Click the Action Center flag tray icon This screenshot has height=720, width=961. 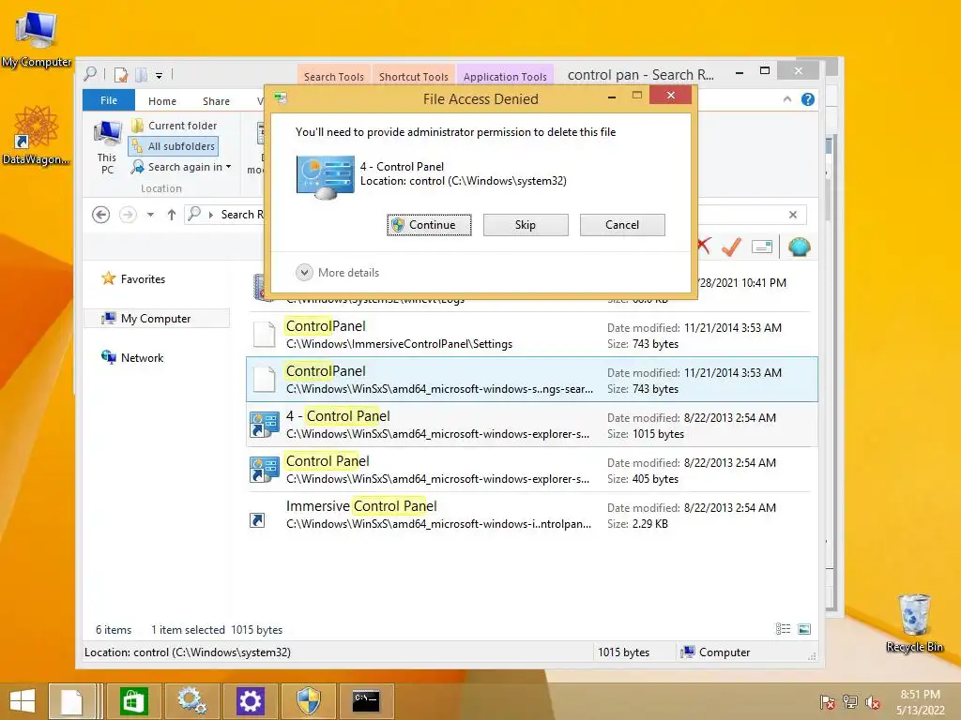(x=828, y=702)
